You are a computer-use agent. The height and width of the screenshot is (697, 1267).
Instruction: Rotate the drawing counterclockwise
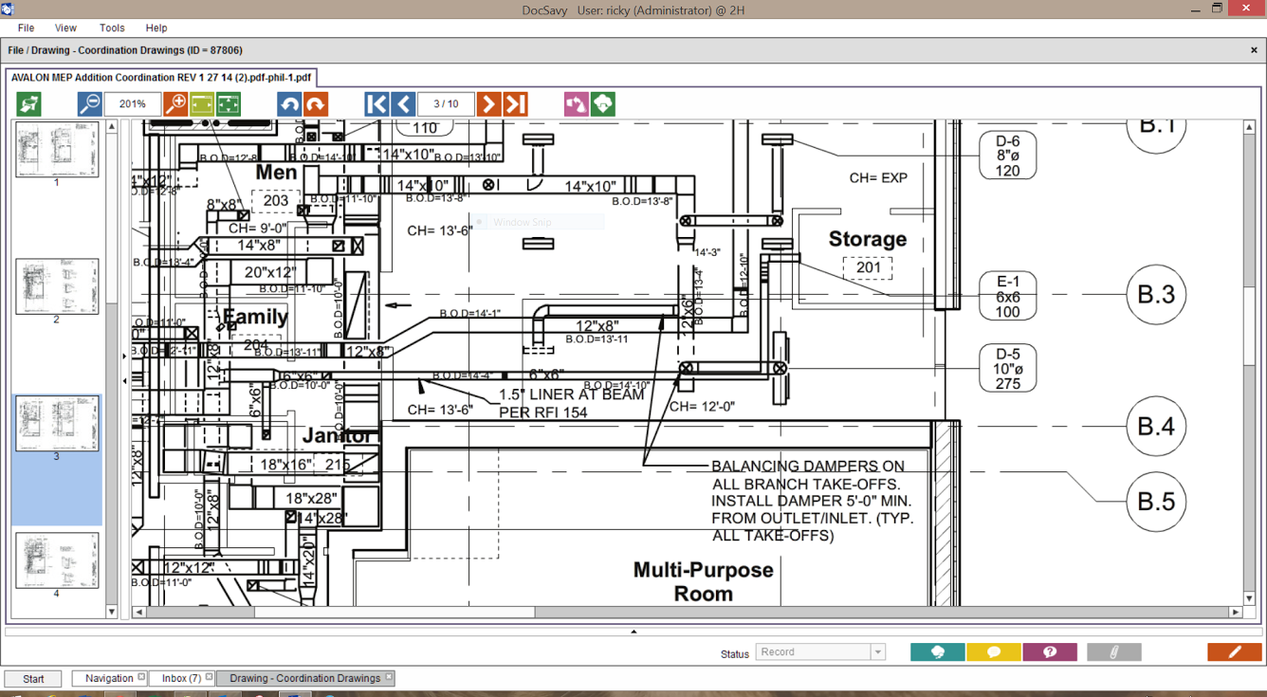(289, 104)
